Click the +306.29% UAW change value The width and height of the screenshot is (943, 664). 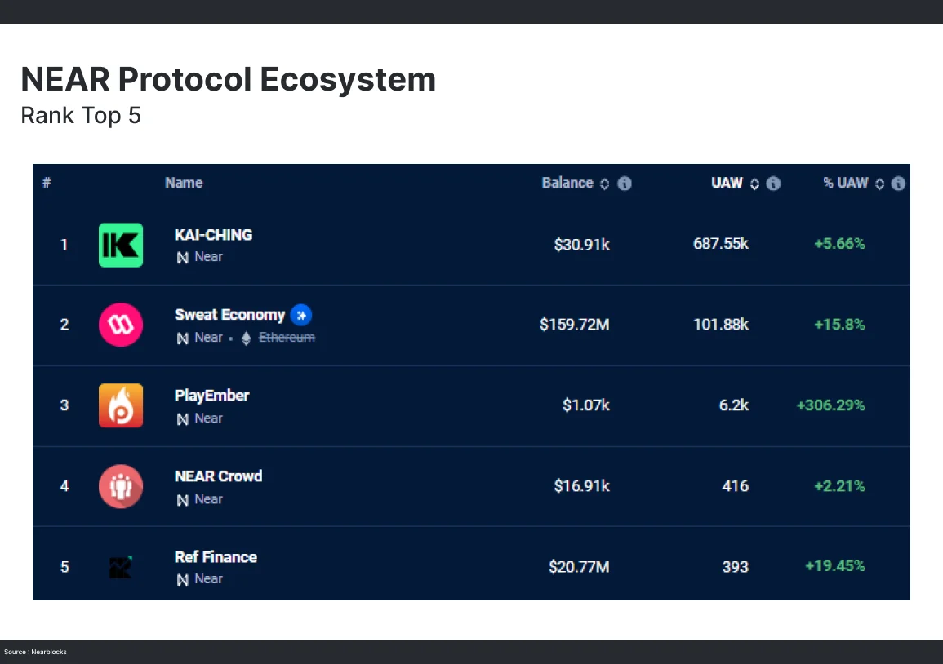[x=830, y=405]
